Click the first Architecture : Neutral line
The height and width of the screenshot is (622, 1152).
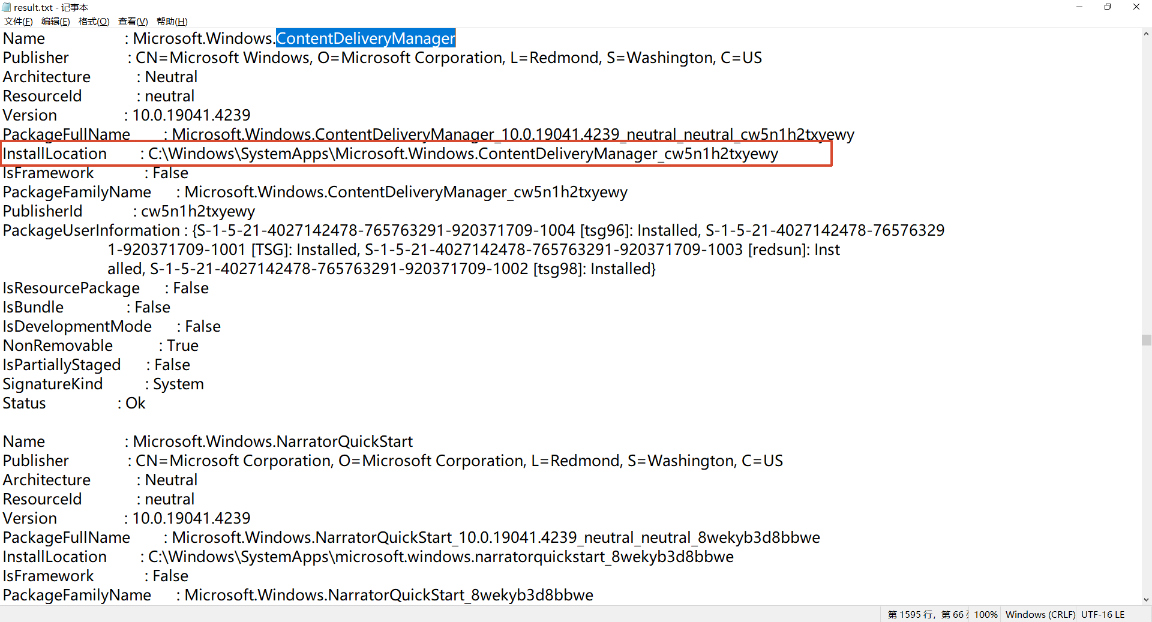pyautogui.click(x=100, y=77)
